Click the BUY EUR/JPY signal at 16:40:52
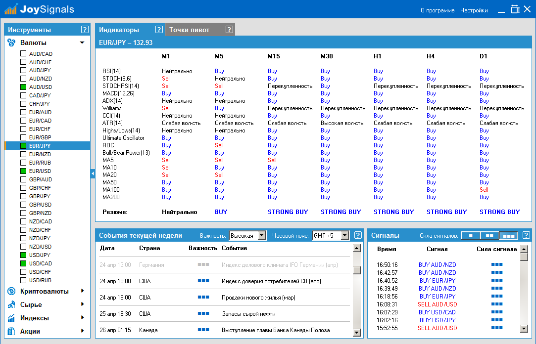 (x=437, y=281)
